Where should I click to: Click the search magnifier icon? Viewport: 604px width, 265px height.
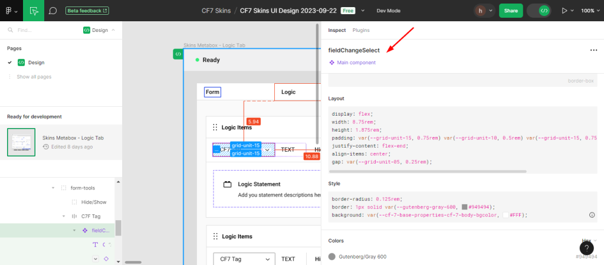(x=11, y=30)
